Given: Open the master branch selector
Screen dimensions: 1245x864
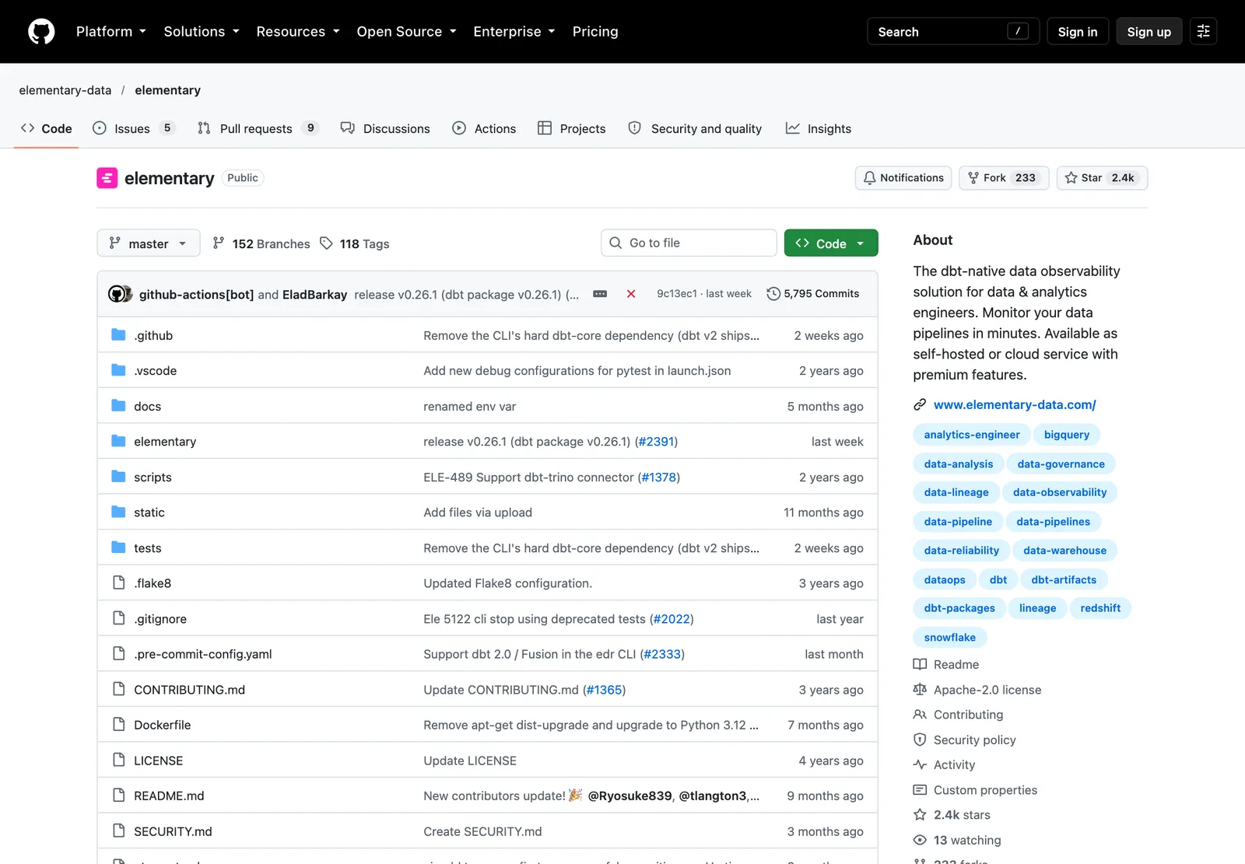Looking at the screenshot, I should pyautogui.click(x=149, y=243).
